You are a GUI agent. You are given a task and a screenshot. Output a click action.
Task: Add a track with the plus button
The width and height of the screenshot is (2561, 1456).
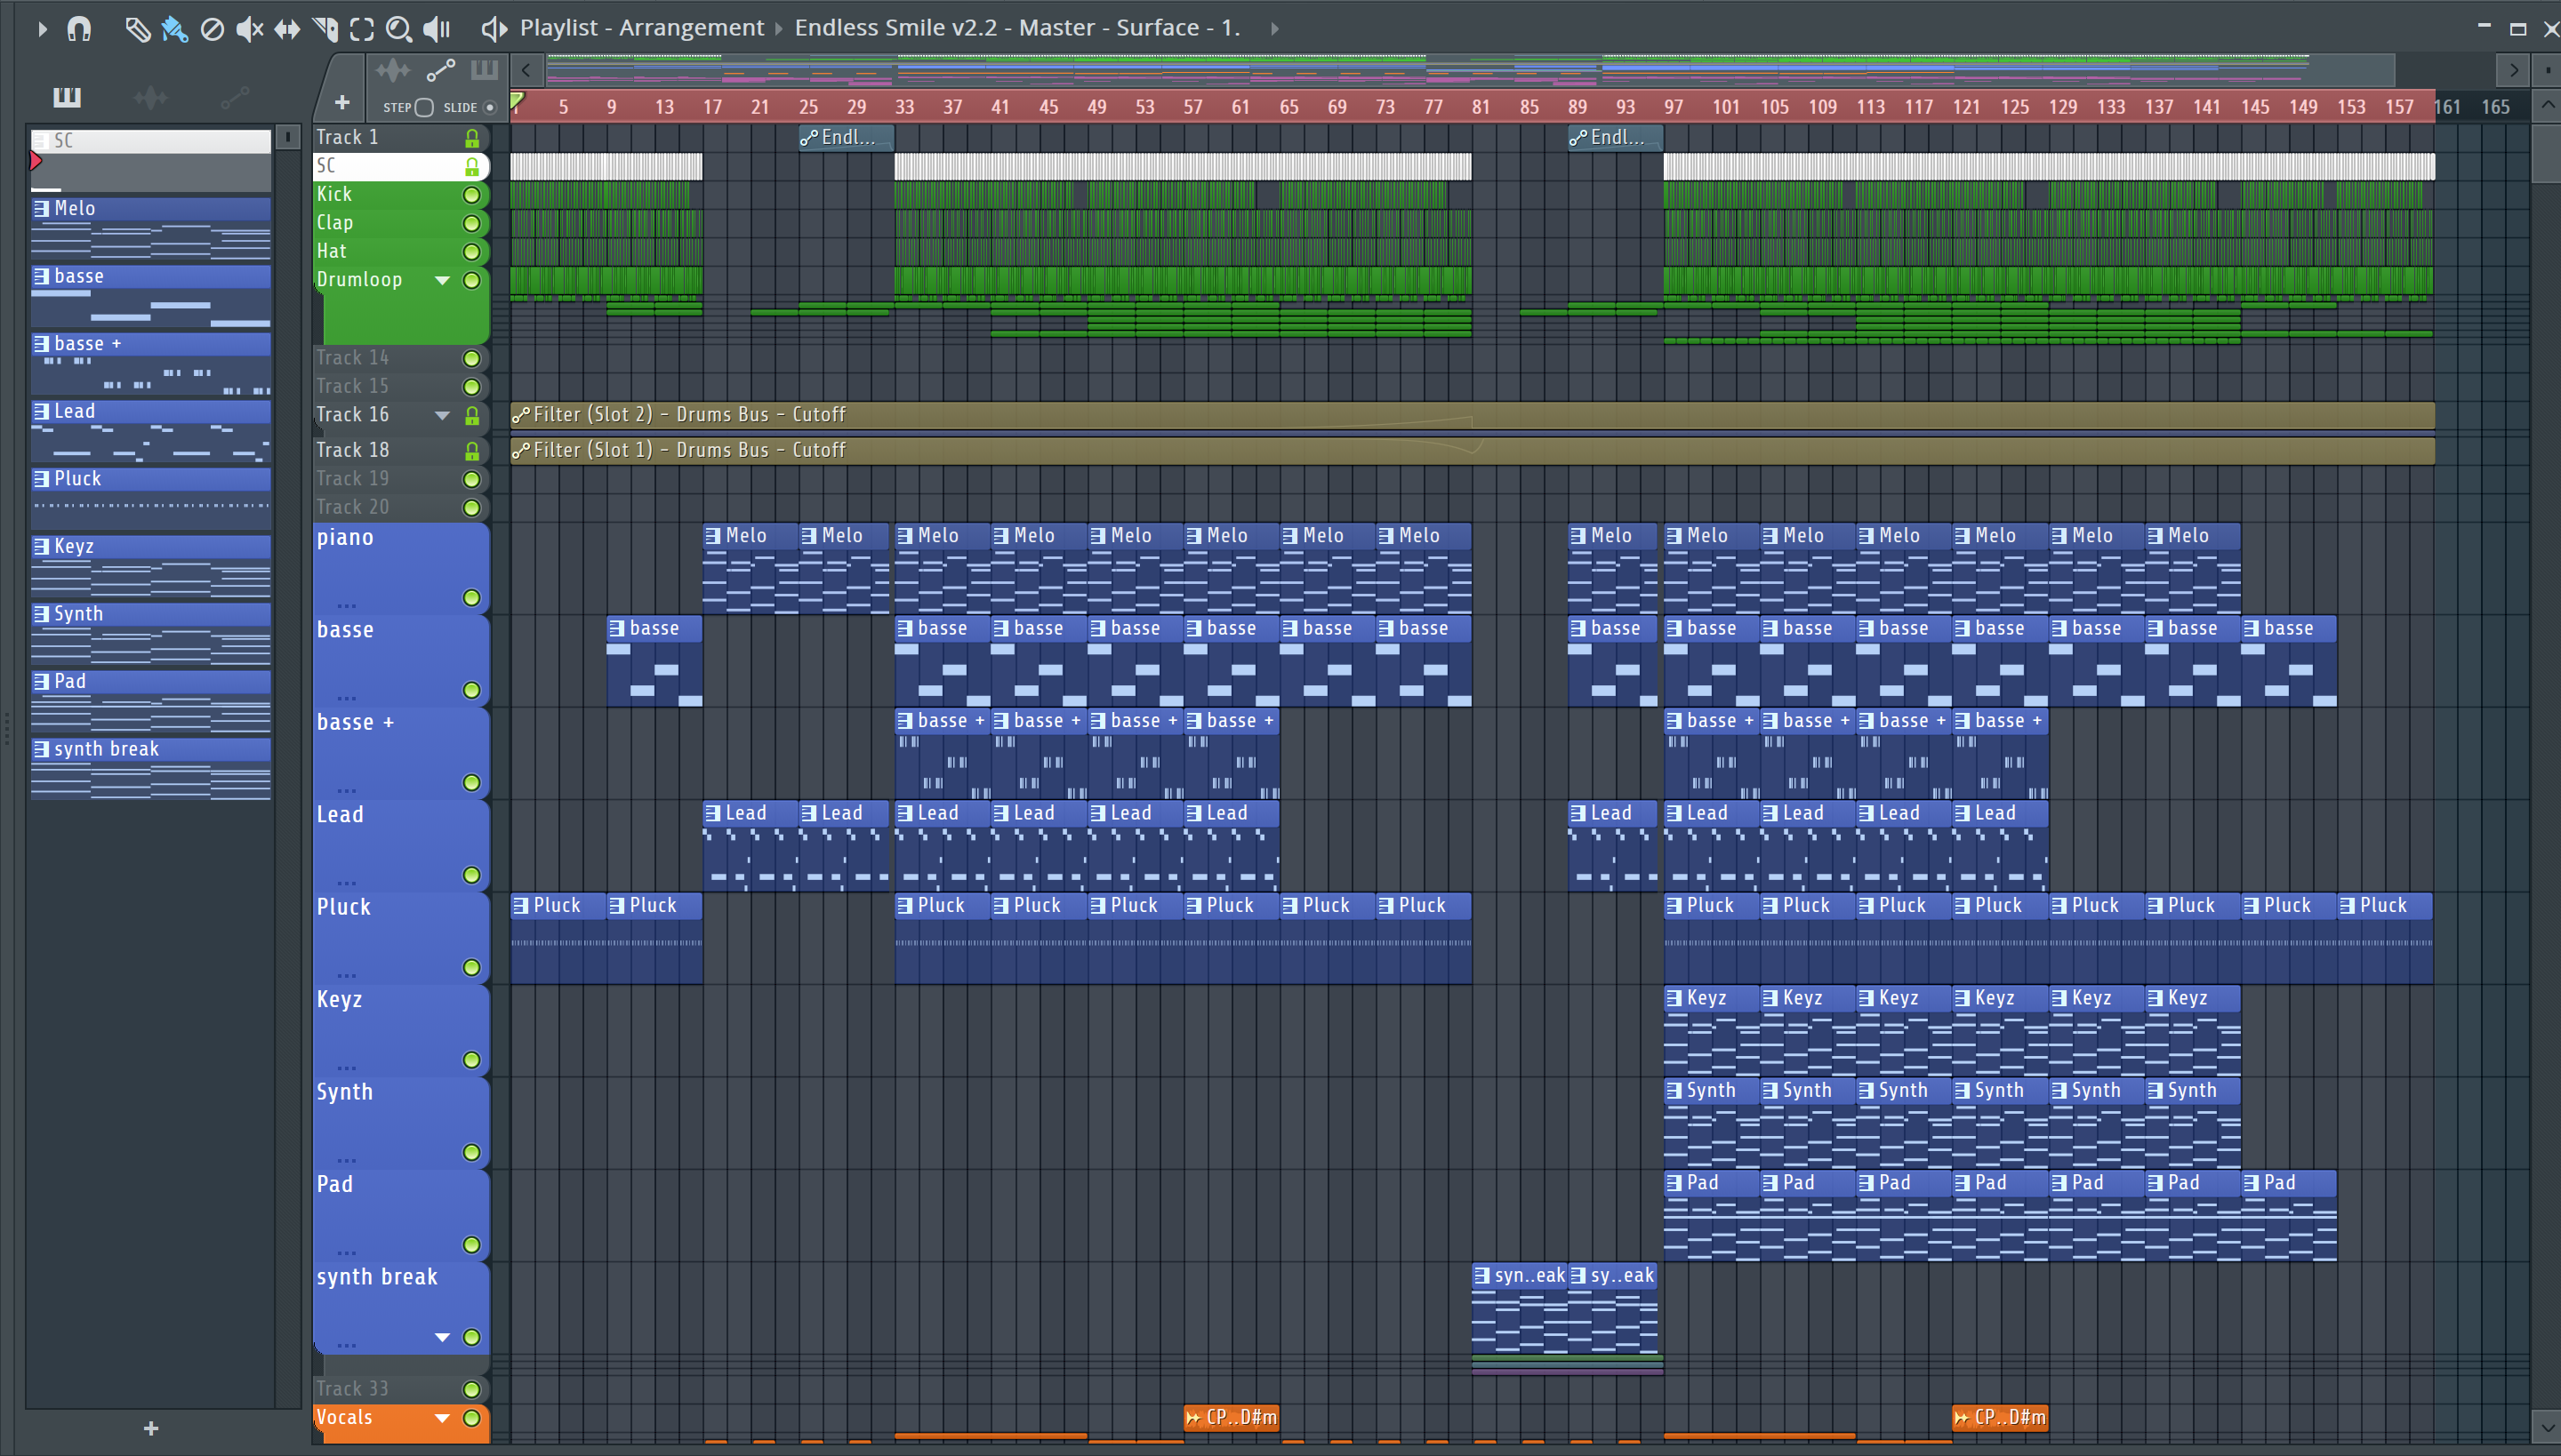click(x=341, y=103)
